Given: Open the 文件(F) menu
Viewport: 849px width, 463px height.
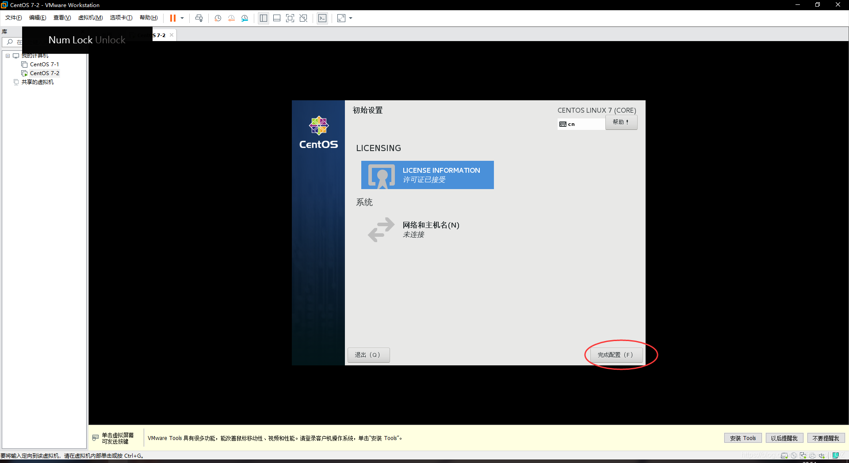Looking at the screenshot, I should pos(13,18).
